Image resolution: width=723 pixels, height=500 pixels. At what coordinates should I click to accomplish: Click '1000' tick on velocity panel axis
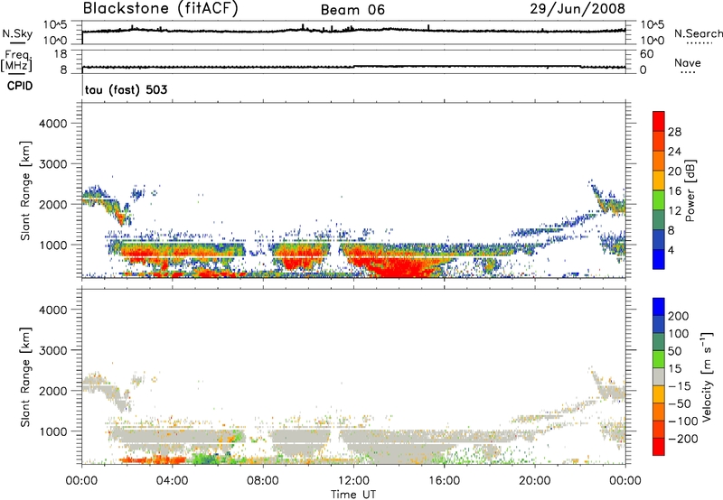coord(53,431)
